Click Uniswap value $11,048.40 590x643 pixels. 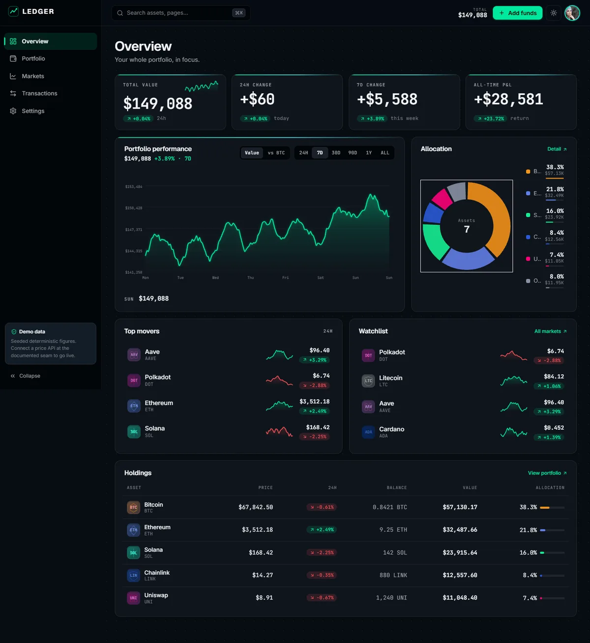tap(460, 598)
